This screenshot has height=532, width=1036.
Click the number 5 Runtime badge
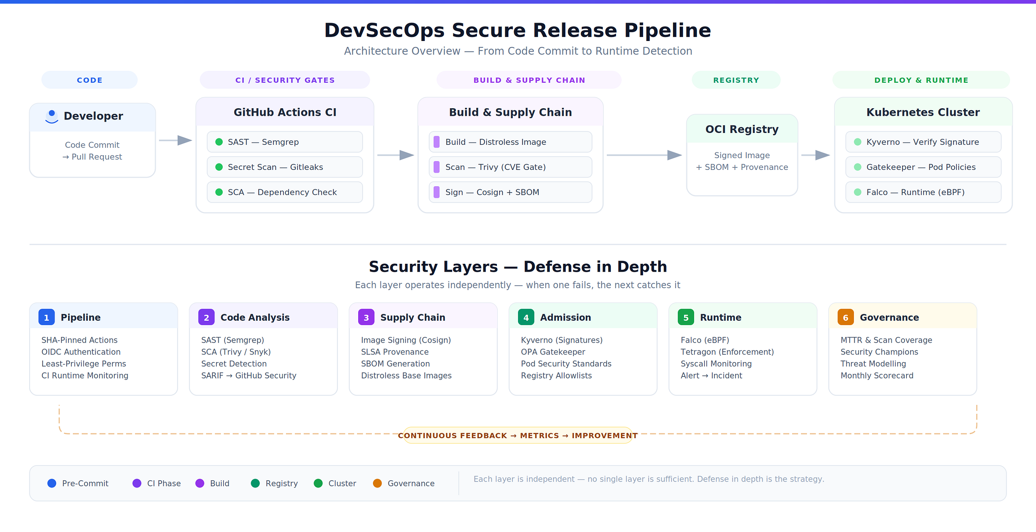[x=686, y=317]
